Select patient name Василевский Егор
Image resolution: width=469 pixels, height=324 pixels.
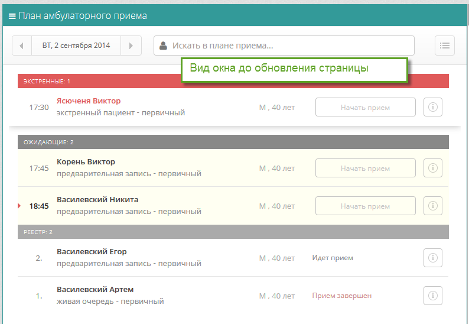click(x=92, y=251)
